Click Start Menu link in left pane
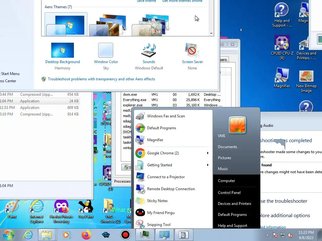The height and width of the screenshot is (241, 322). pyautogui.click(x=10, y=73)
